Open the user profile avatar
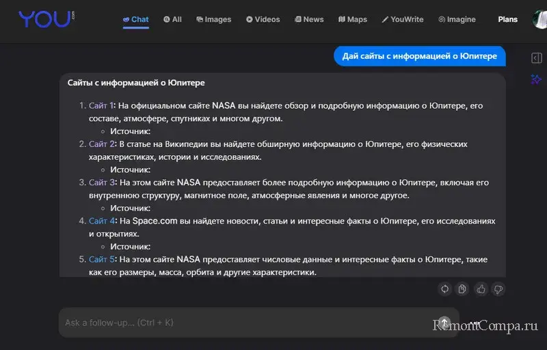Image resolution: width=547 pixels, height=350 pixels. pos(539,19)
